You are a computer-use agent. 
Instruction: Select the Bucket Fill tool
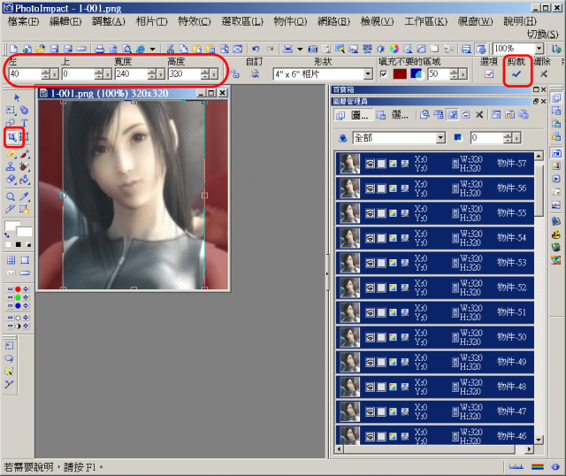(x=24, y=179)
